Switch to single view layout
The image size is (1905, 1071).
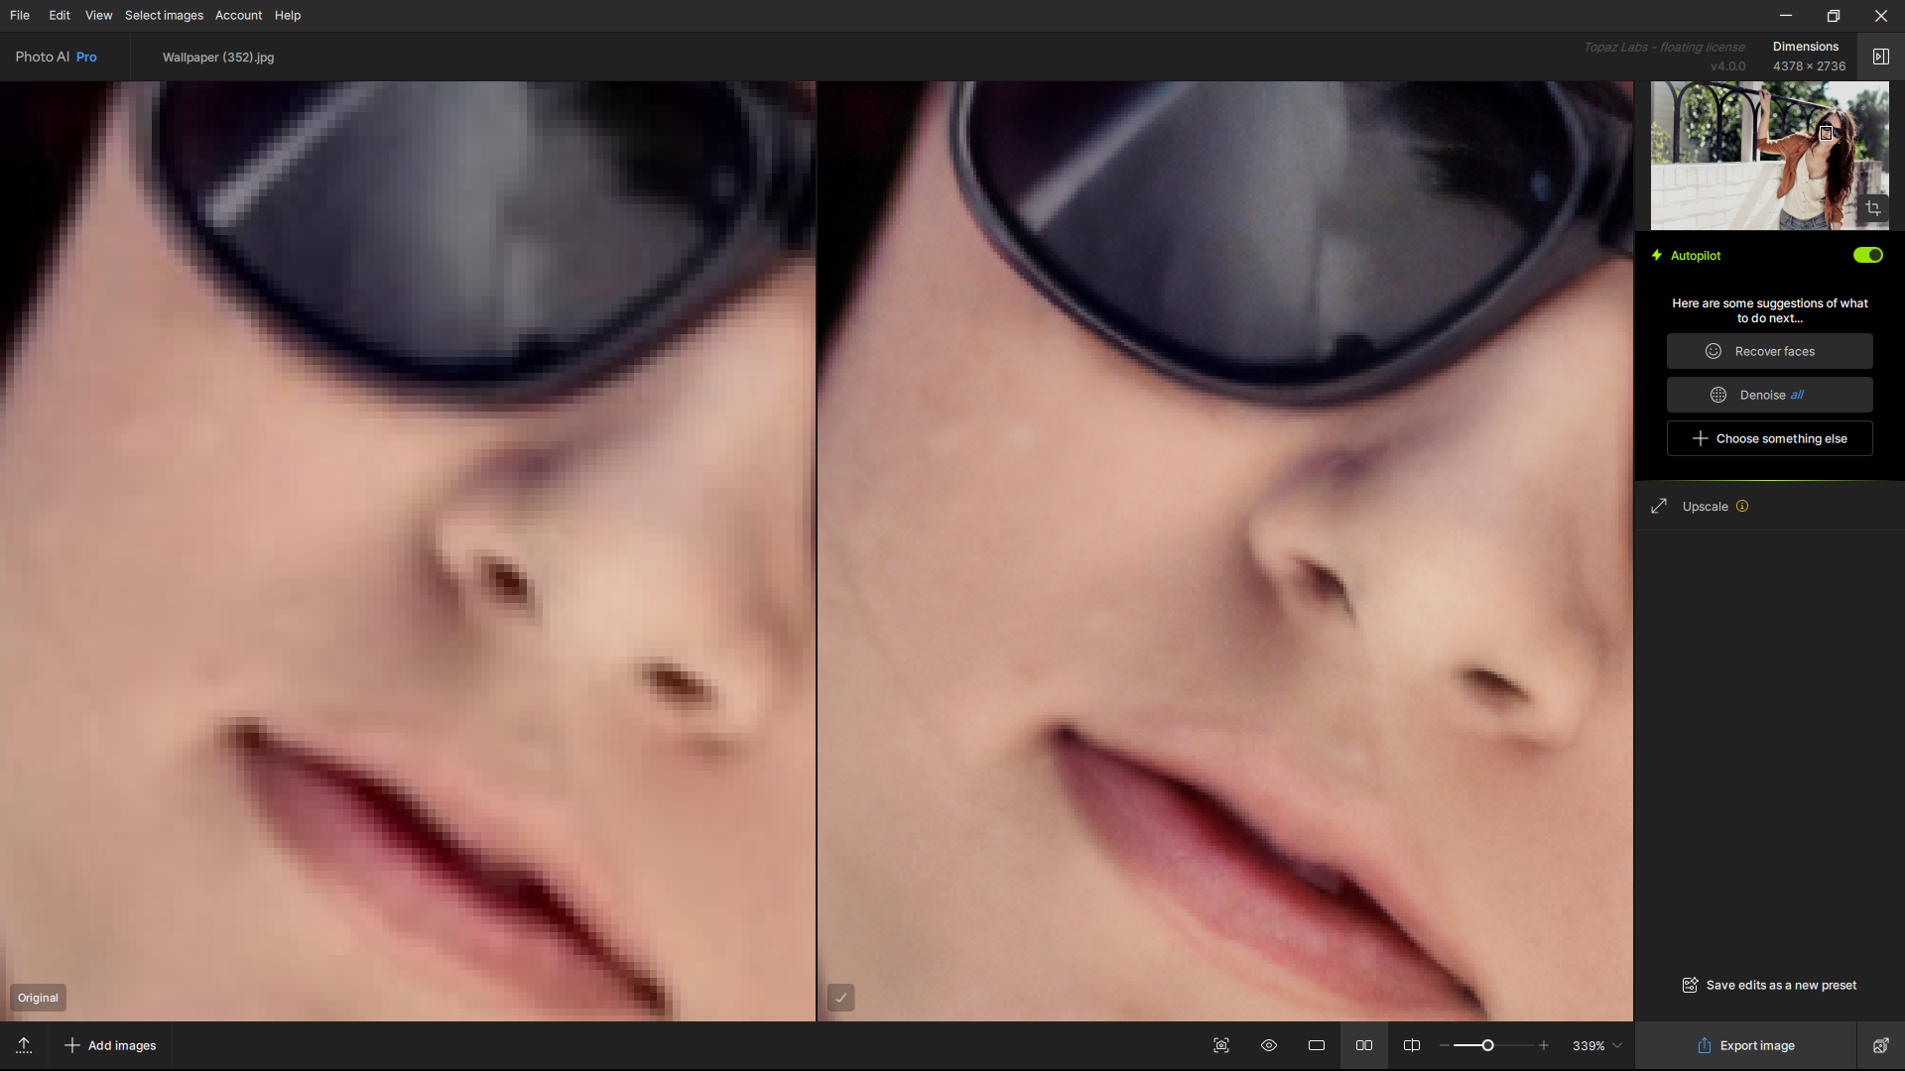(x=1317, y=1045)
